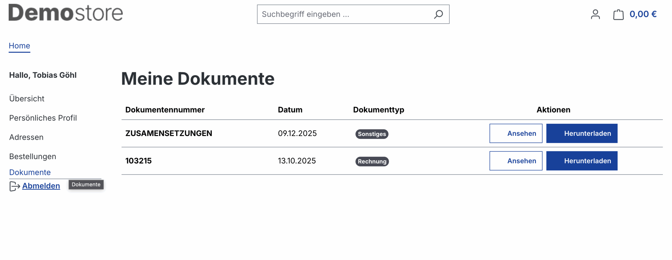Click the Abmelden logout link
Viewport: 672px width, 260px height.
coord(41,186)
